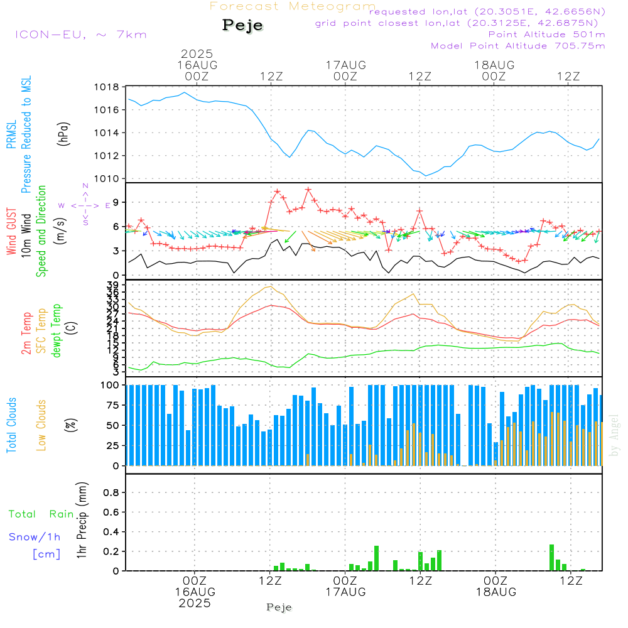Click the N/S/E/W compass rose icon
This screenshot has height=628, width=628.
(85, 205)
